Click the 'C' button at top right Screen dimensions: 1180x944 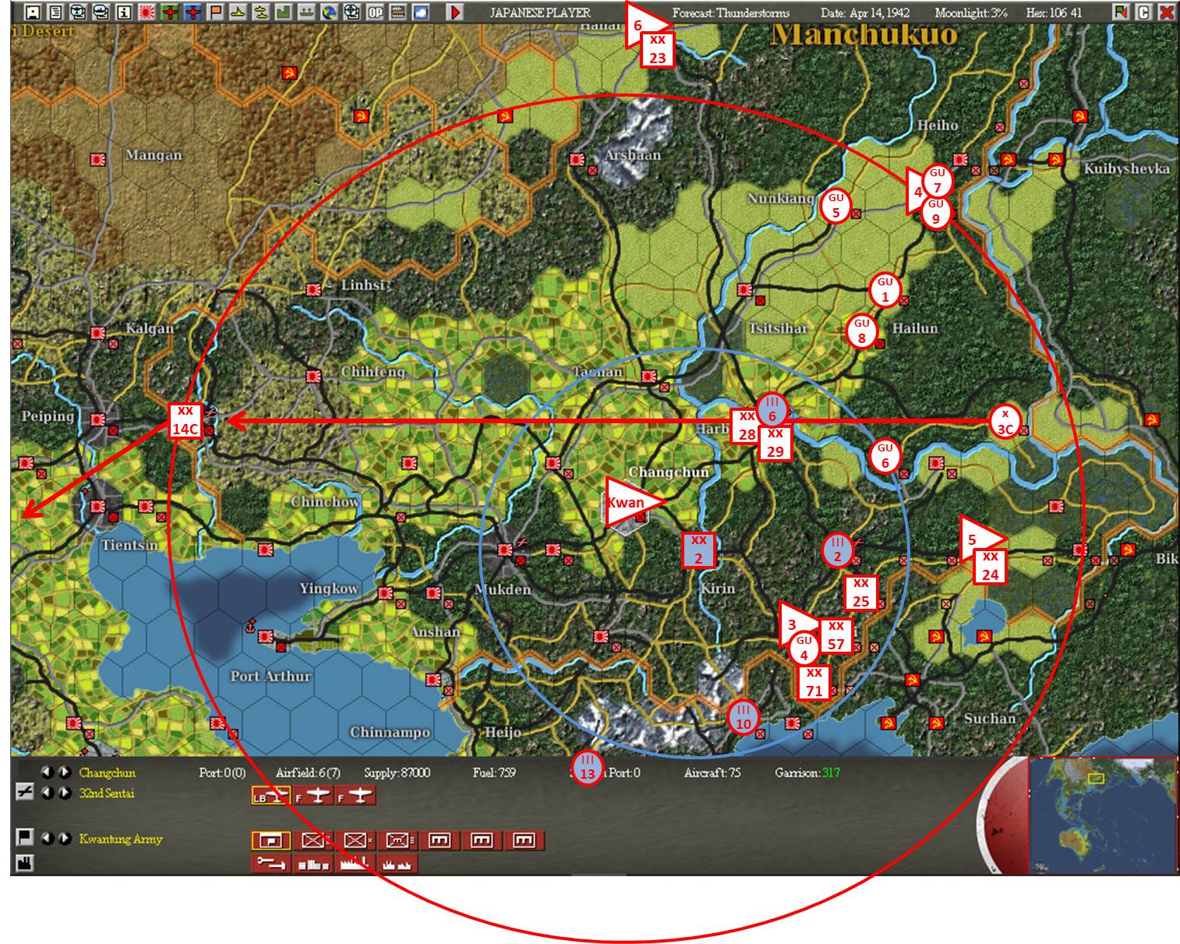click(1143, 12)
